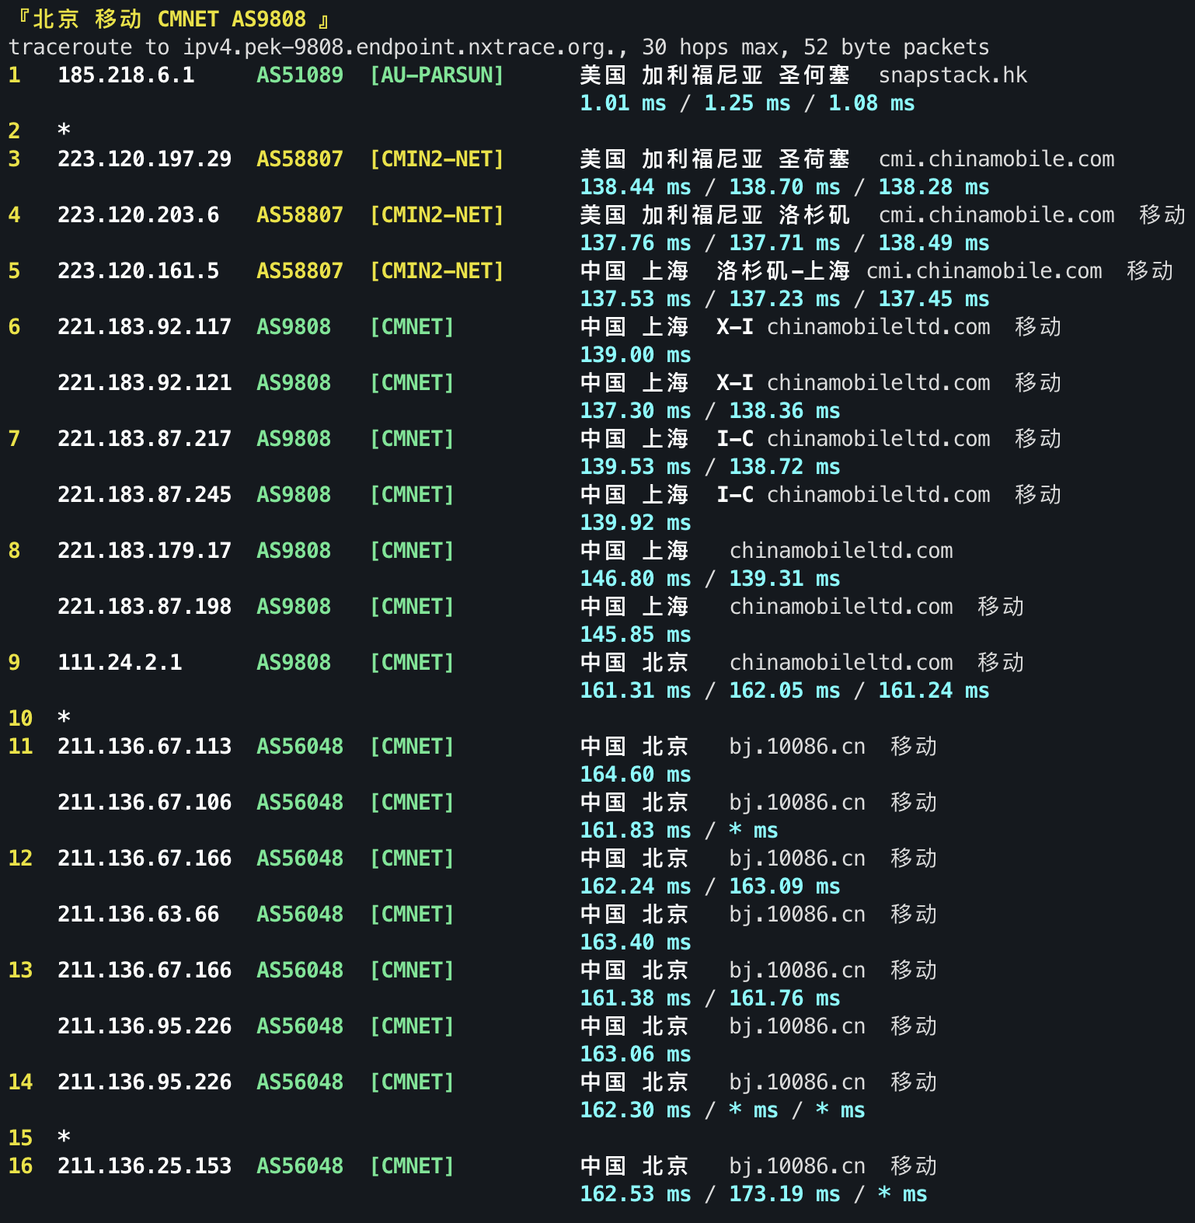Click IP address 111.24.2.1
The image size is (1195, 1223).
(x=120, y=663)
